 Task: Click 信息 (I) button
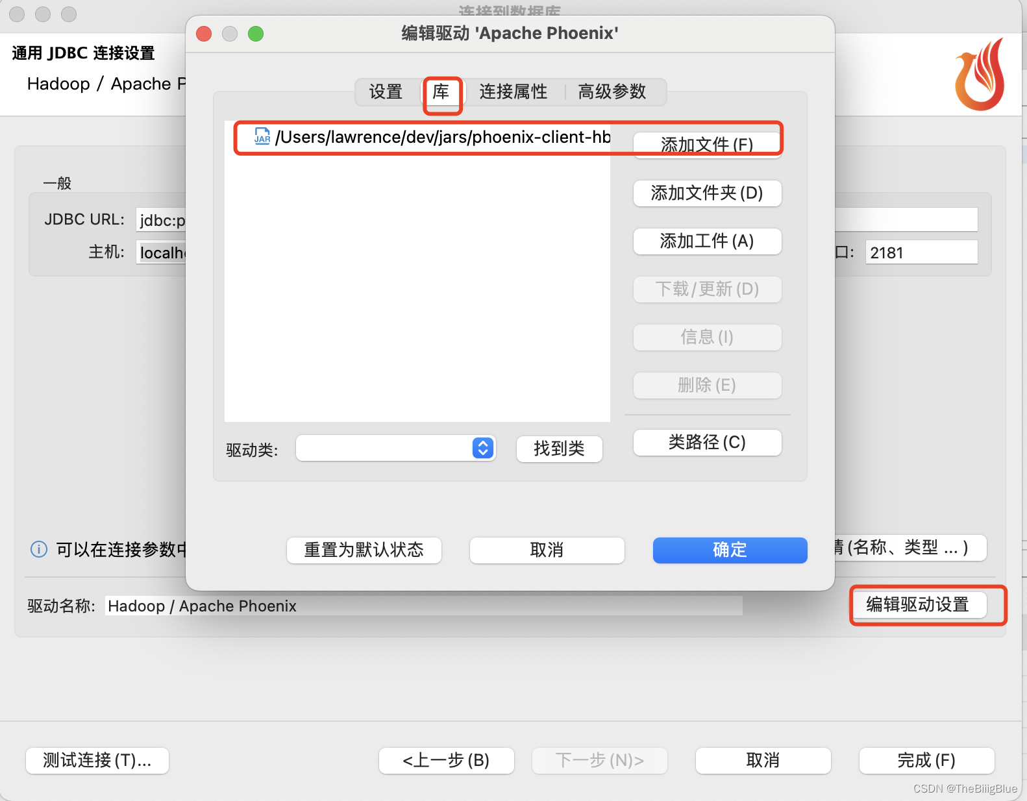point(707,337)
